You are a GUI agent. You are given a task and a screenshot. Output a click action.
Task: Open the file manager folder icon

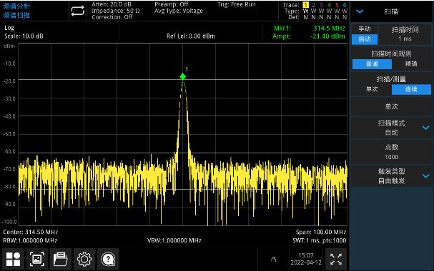[x=61, y=259]
